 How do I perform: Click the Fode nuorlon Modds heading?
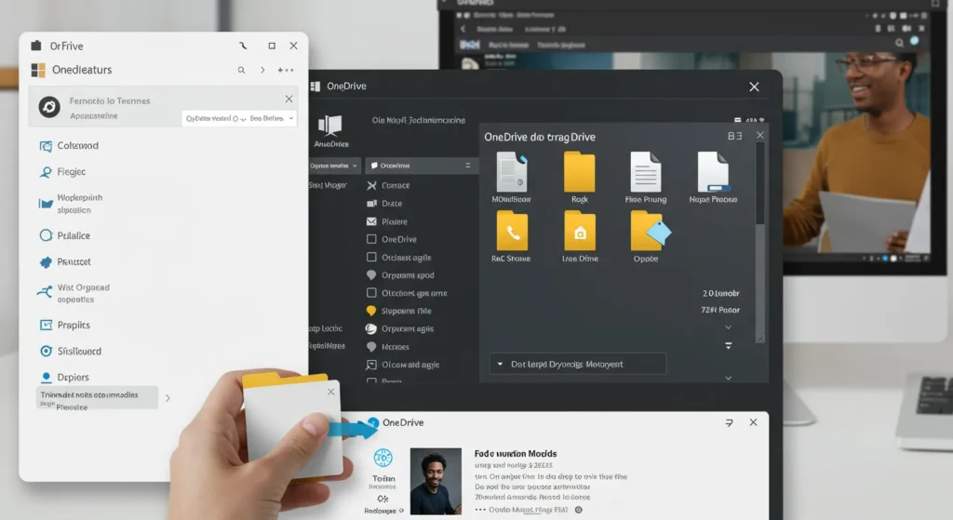click(516, 454)
